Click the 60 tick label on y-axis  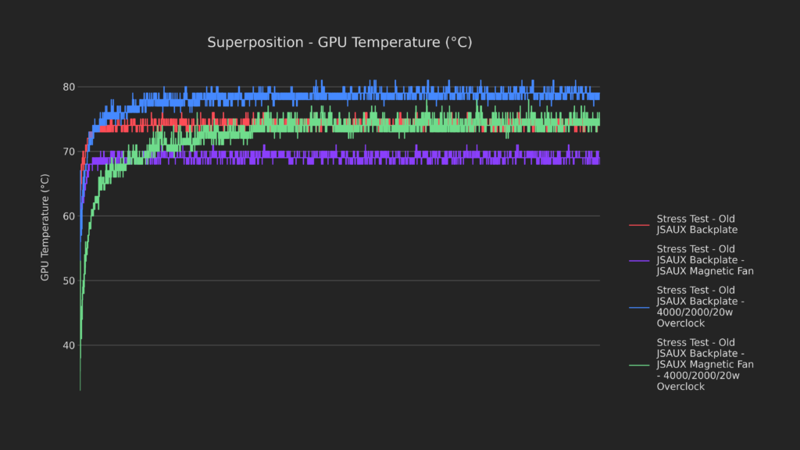point(70,216)
